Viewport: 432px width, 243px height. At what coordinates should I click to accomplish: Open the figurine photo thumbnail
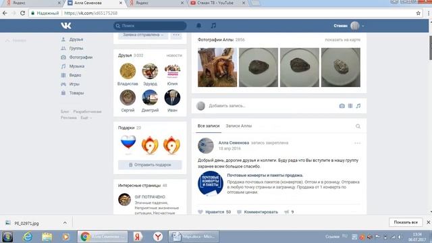coord(217,67)
